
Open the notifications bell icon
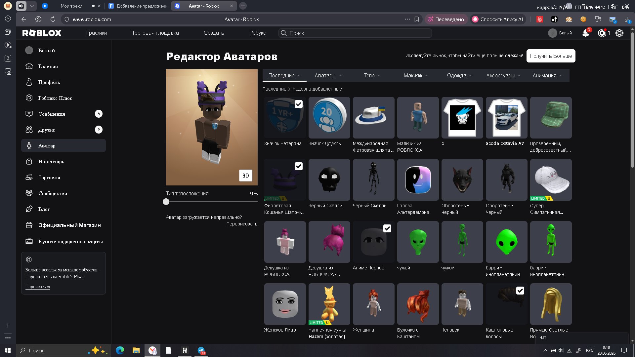[x=586, y=33]
